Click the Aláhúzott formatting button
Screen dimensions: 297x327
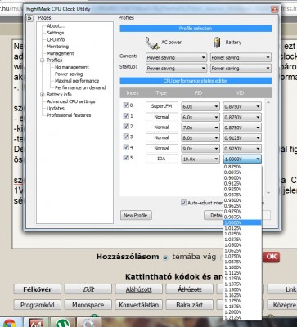(x=139, y=289)
